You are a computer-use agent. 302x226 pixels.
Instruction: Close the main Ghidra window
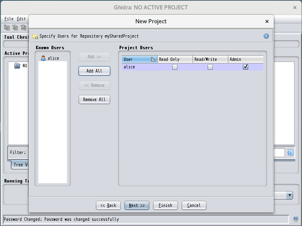295,8
